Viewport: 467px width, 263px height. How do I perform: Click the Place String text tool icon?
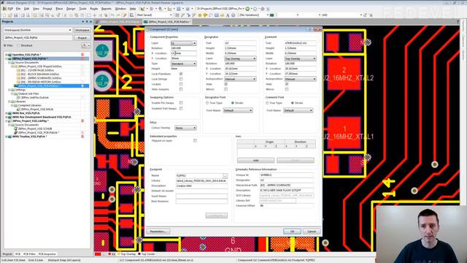(x=228, y=15)
